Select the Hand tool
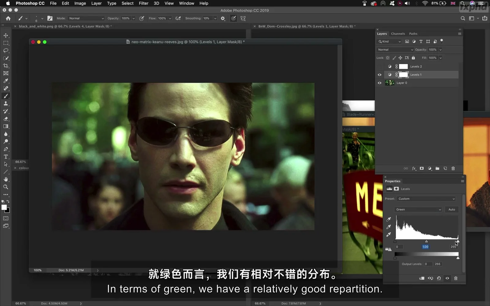Screen dimensions: 490x306 (6, 179)
